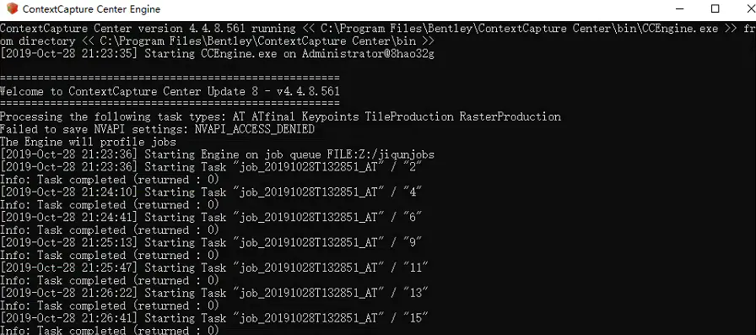
Task: Maximize the ContextCapture Center Engine window
Action: 715,8
